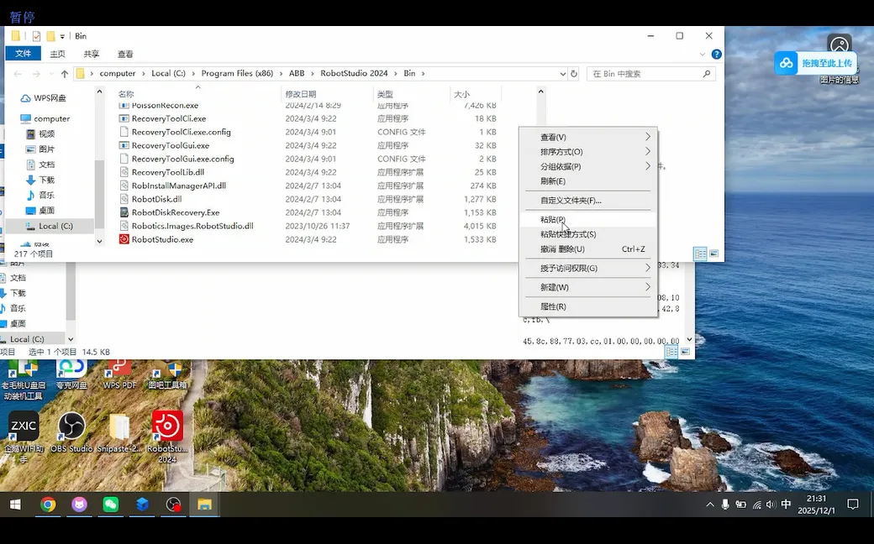This screenshot has height=544, width=874.
Task: Expand the 查看(V) context submenu
Action: (x=588, y=137)
